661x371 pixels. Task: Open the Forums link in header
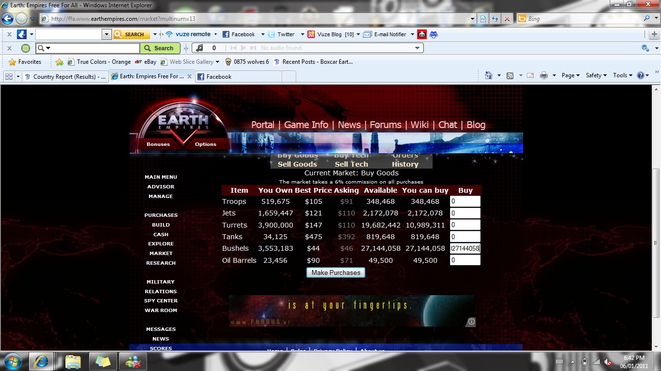point(385,125)
